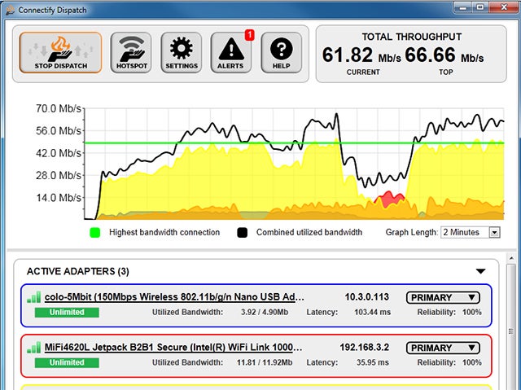Click the red alert notification badge
The height and width of the screenshot is (390, 521).
pyautogui.click(x=249, y=35)
